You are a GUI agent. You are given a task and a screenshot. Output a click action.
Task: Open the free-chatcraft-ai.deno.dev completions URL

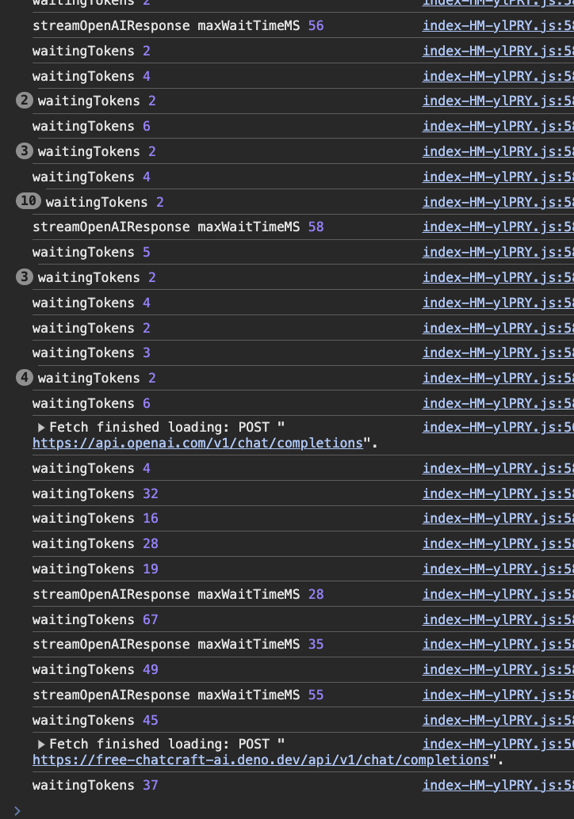point(261,760)
